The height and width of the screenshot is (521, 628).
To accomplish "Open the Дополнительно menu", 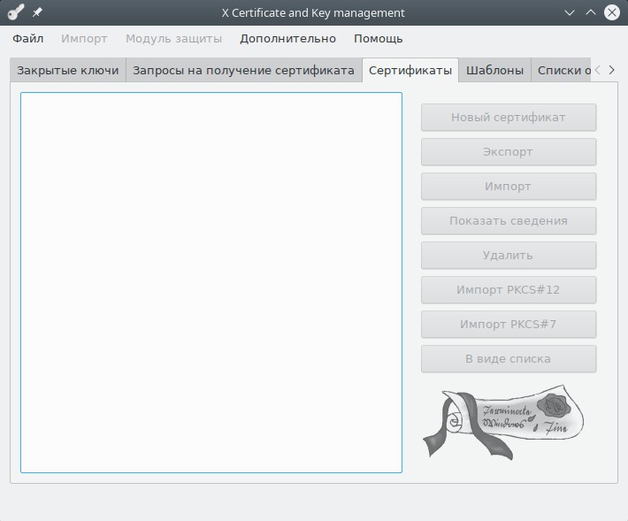I will point(287,39).
